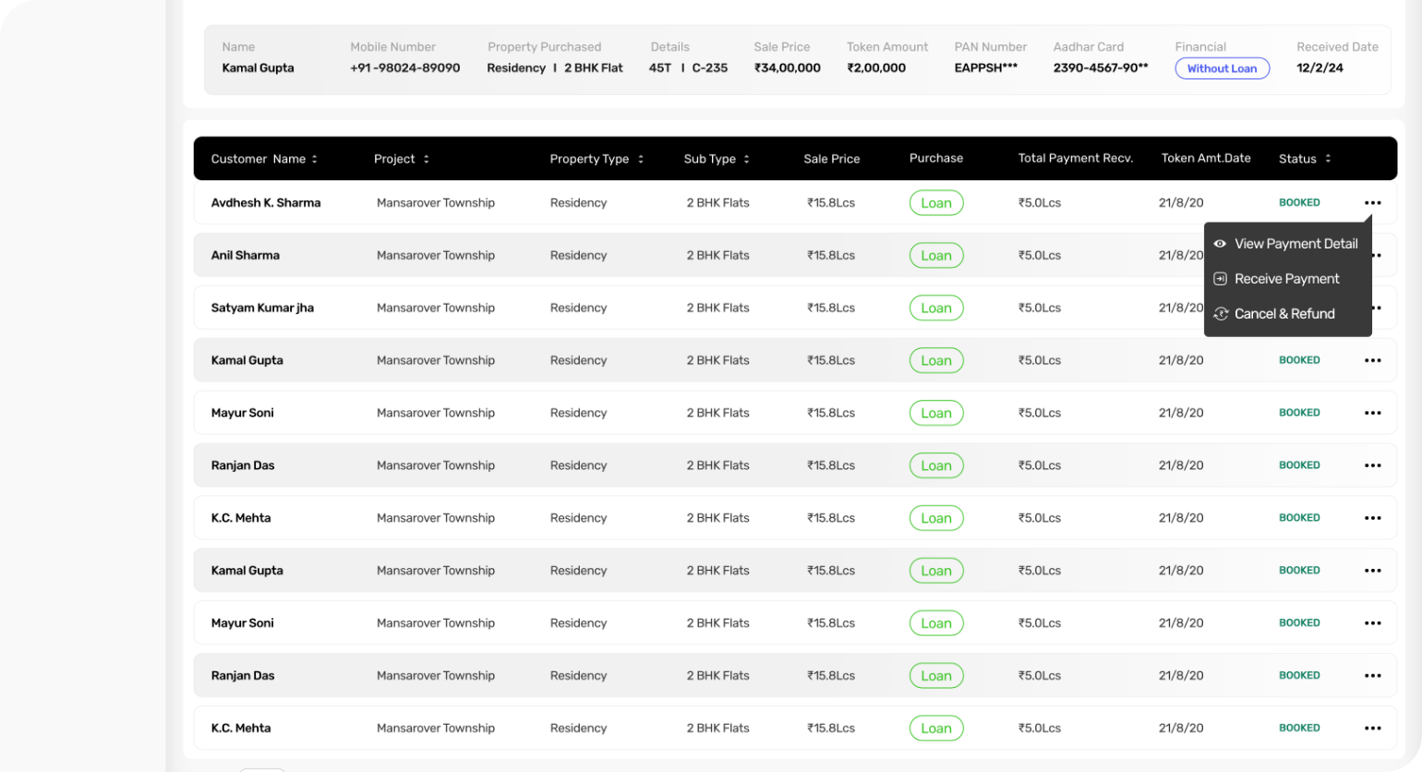This screenshot has width=1422, height=772.
Task: Click the Loan badge in Satyam Kumar jha row
Action: (x=936, y=308)
